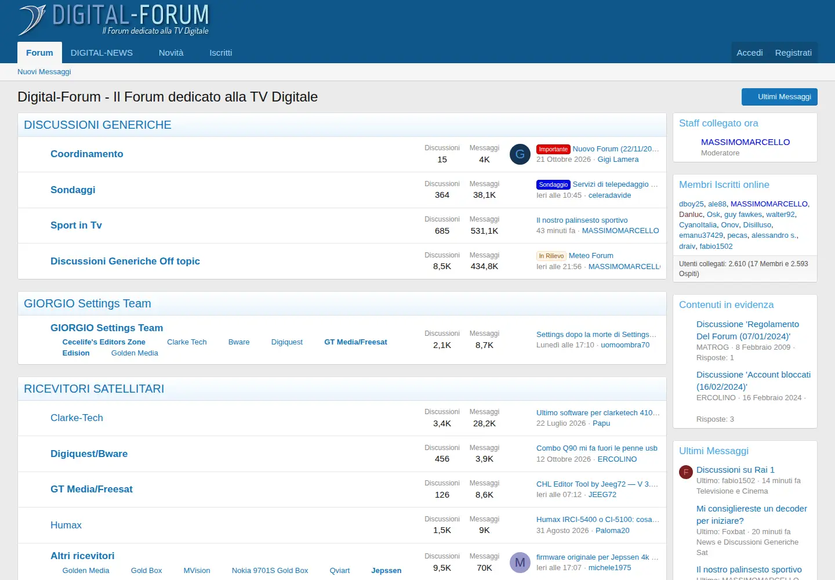Open the Coordinamento forum
The image size is (835, 580).
pos(87,154)
